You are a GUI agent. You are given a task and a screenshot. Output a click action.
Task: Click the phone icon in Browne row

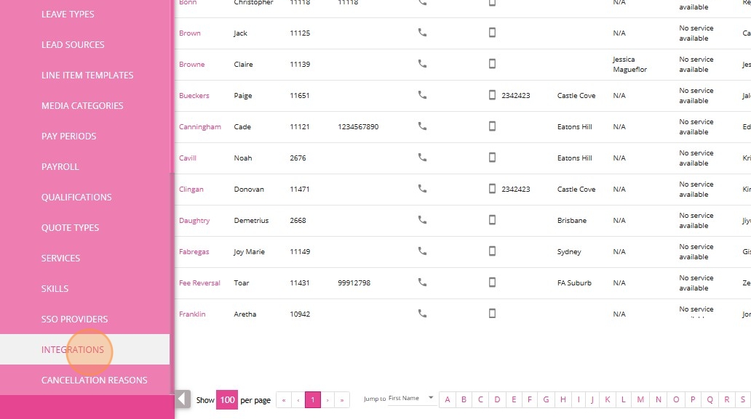(422, 64)
